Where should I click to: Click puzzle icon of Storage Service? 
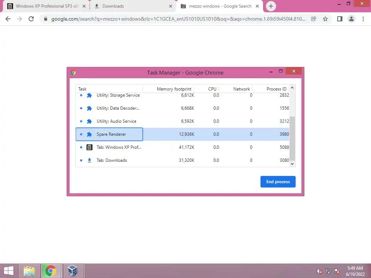[89, 96]
